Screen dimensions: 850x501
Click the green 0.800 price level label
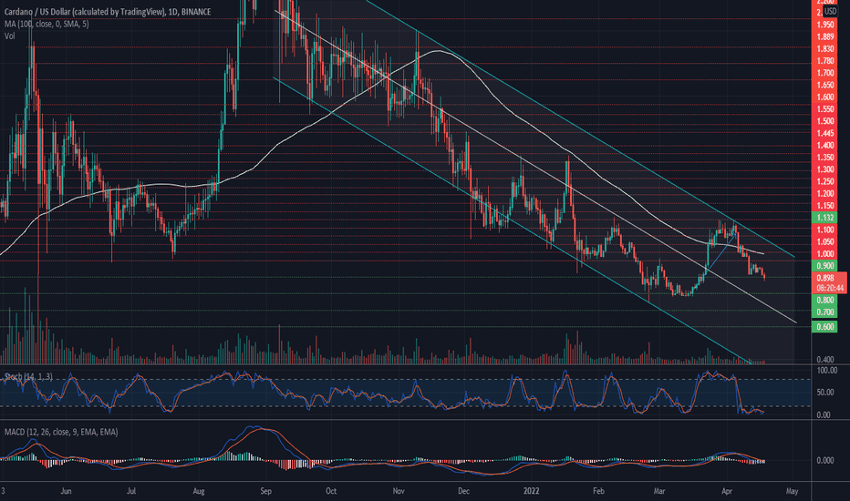(825, 300)
